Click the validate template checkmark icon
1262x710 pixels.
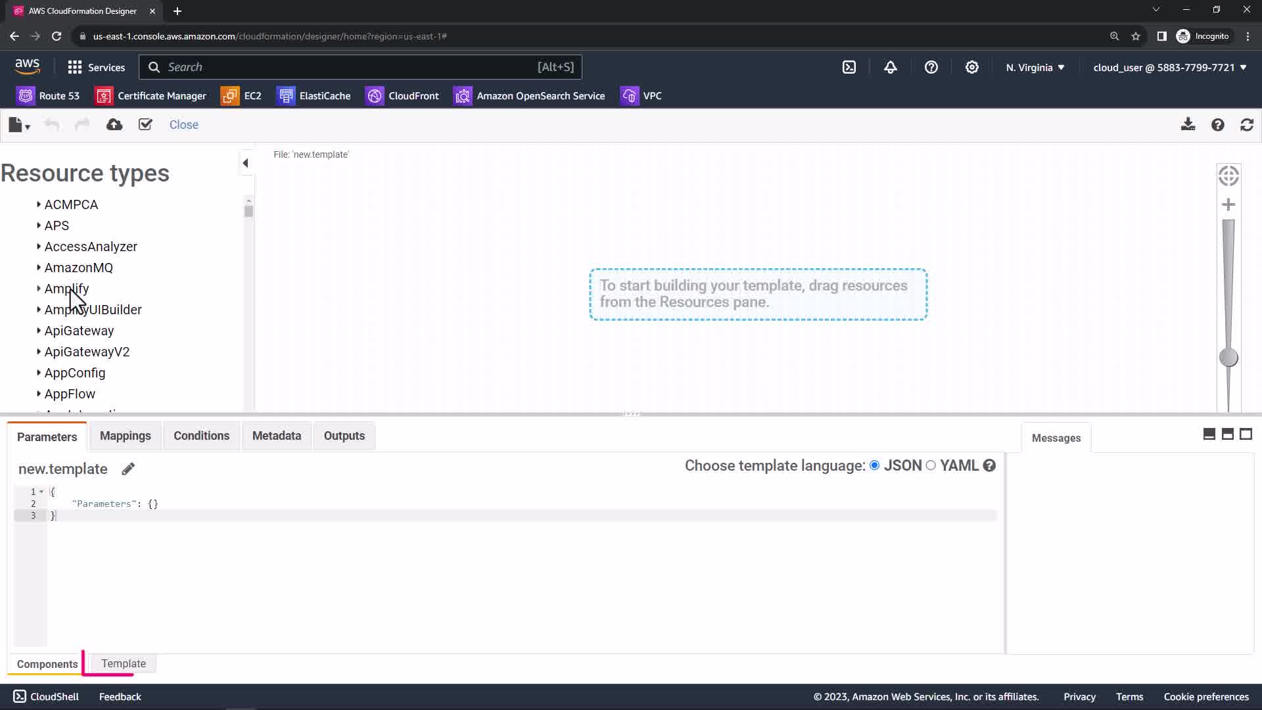pos(145,125)
